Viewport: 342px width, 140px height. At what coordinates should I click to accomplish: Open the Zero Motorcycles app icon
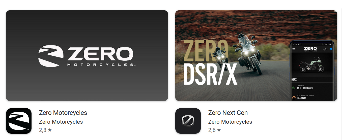19,121
